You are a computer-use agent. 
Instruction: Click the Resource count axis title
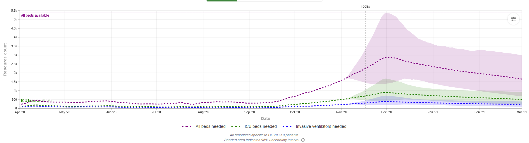click(5, 60)
